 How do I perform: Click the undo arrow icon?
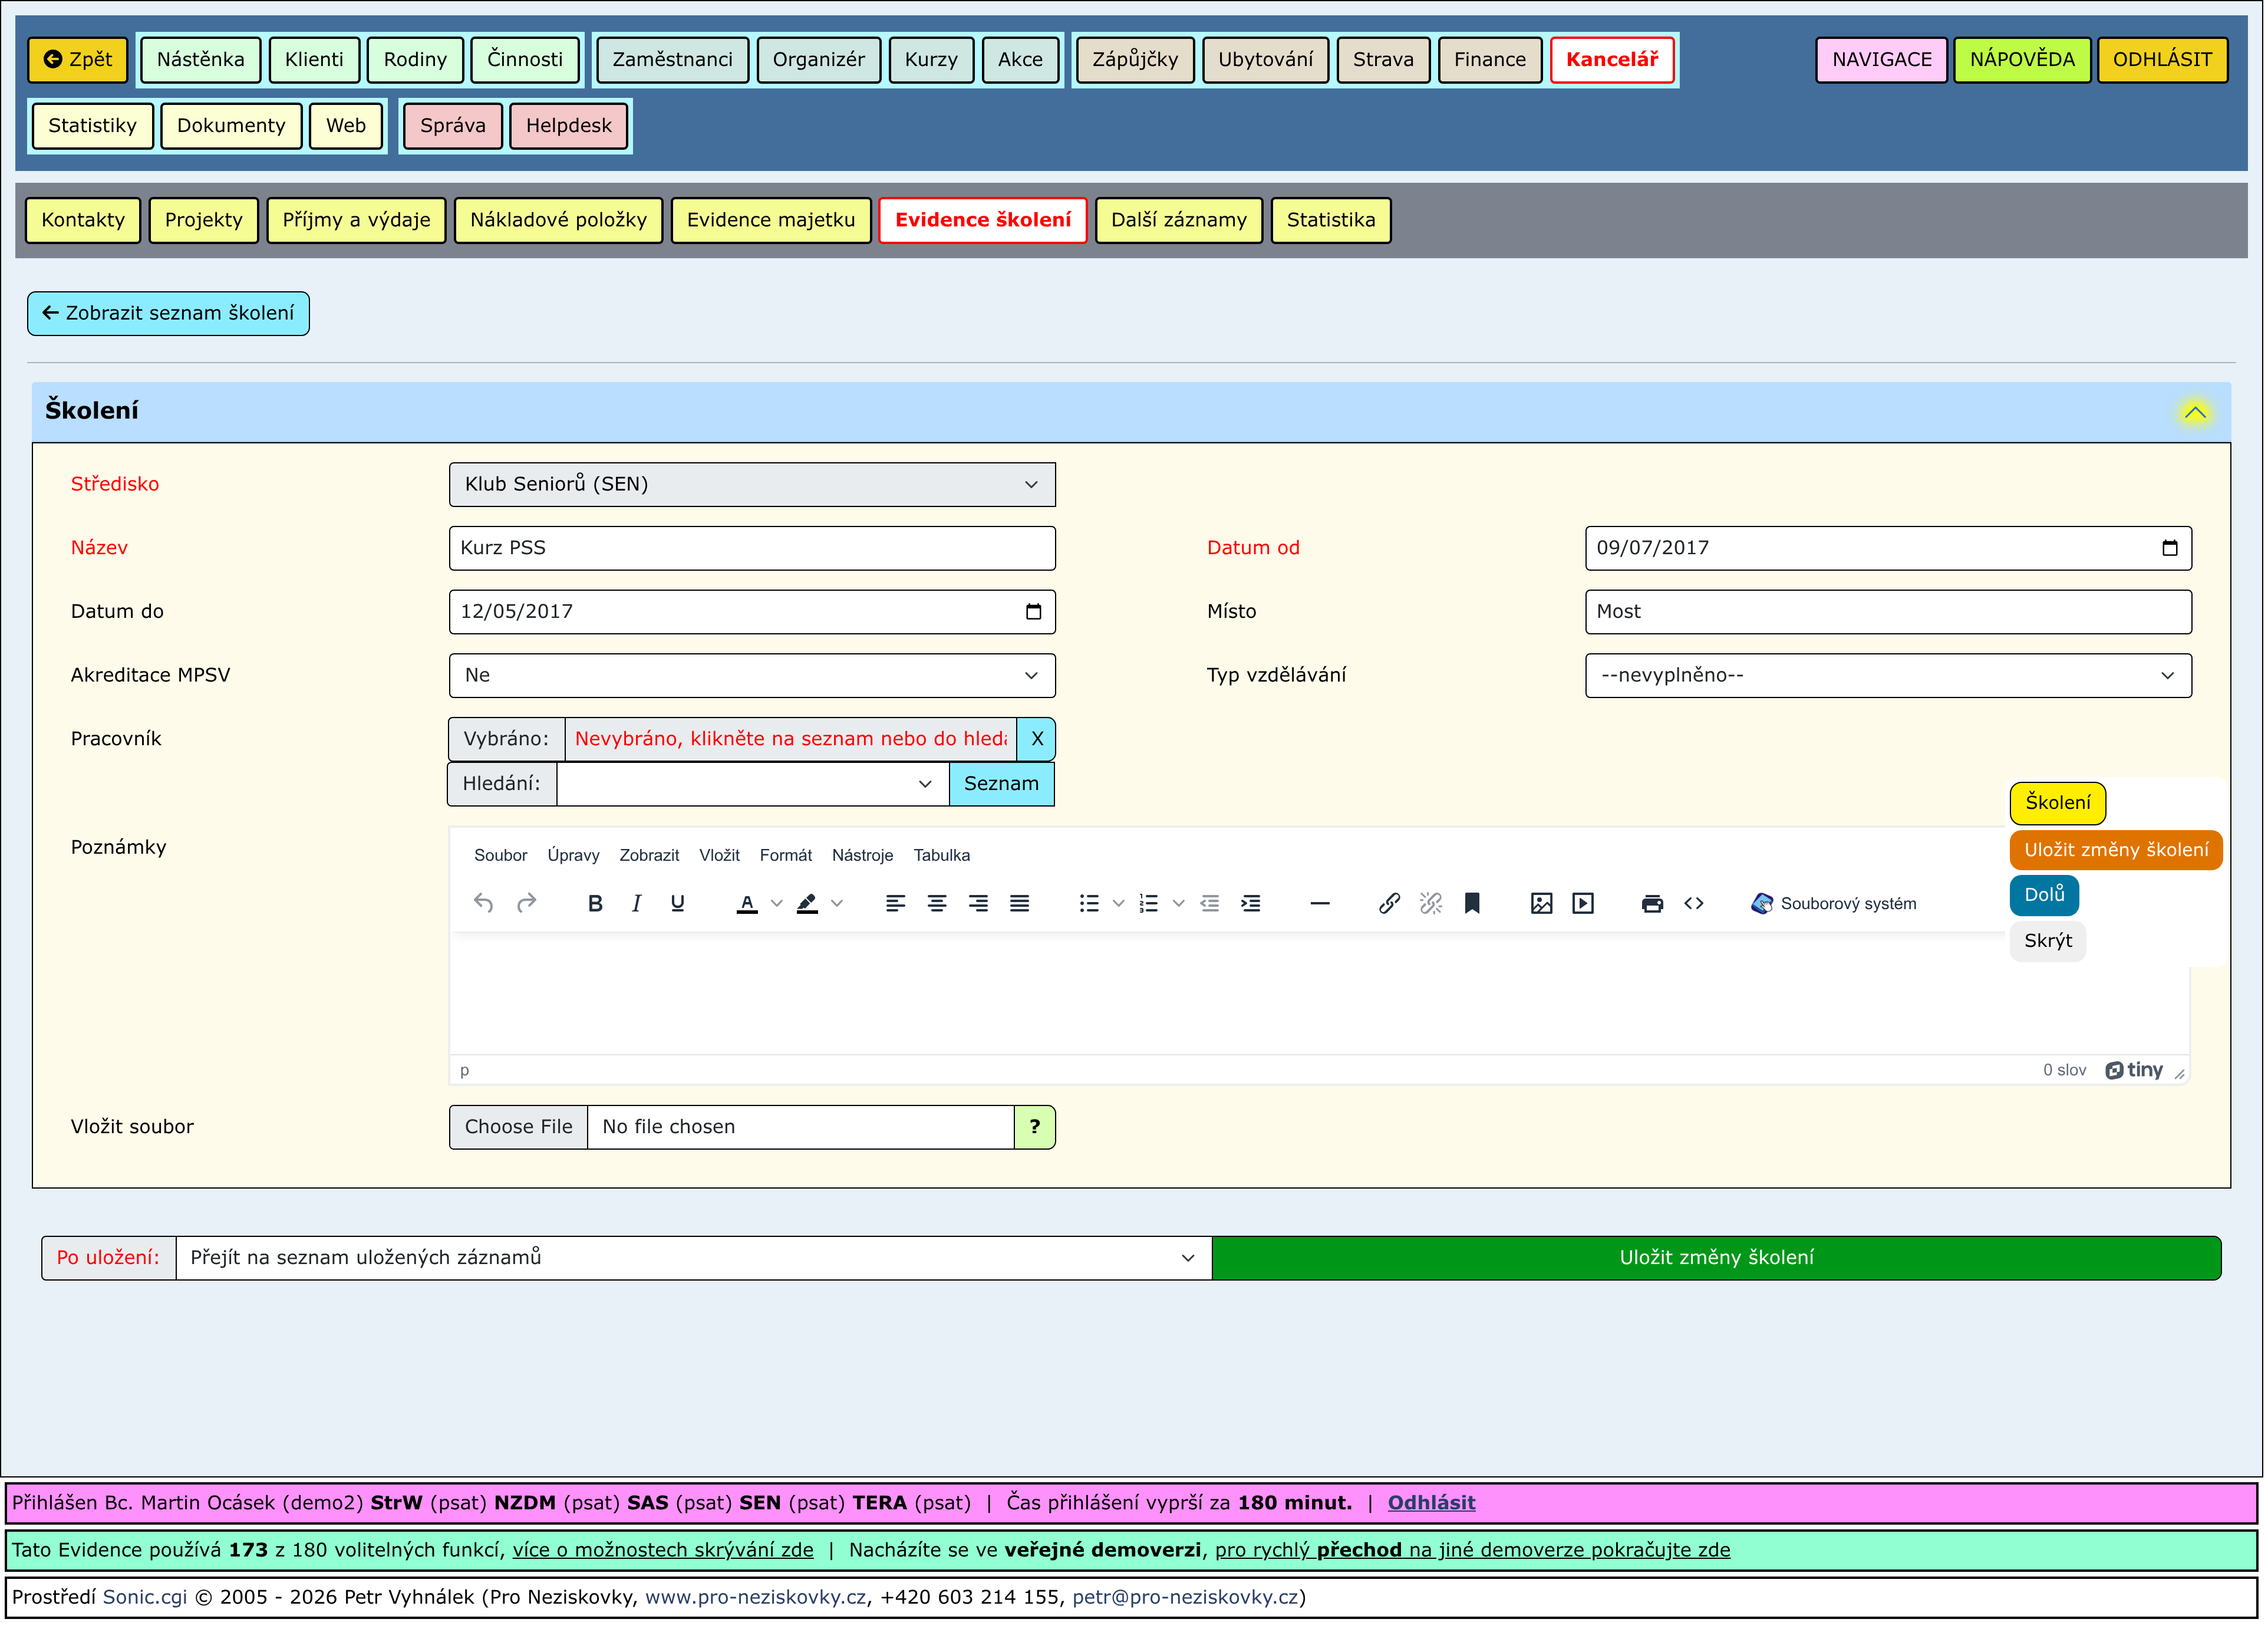click(x=483, y=904)
